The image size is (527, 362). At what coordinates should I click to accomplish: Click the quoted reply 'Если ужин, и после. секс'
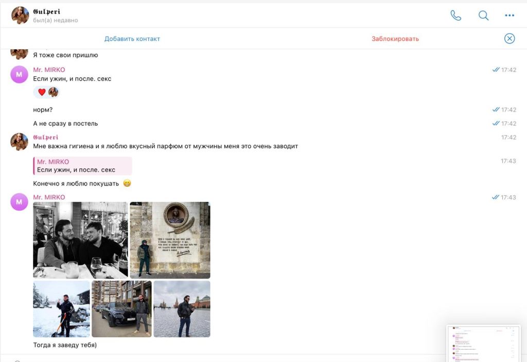coord(82,166)
